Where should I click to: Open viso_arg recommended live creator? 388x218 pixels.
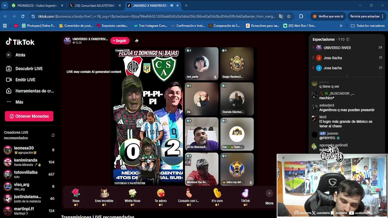tap(29, 186)
